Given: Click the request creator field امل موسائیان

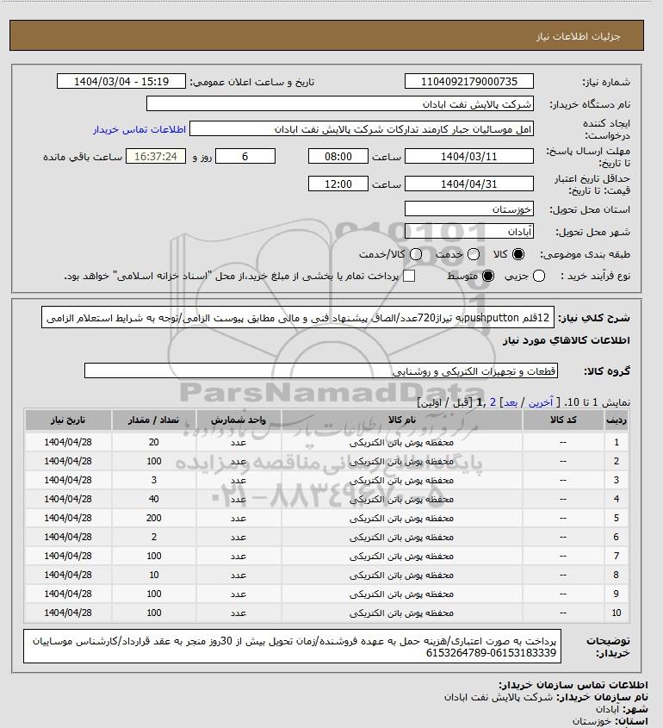Looking at the screenshot, I should point(362,128).
